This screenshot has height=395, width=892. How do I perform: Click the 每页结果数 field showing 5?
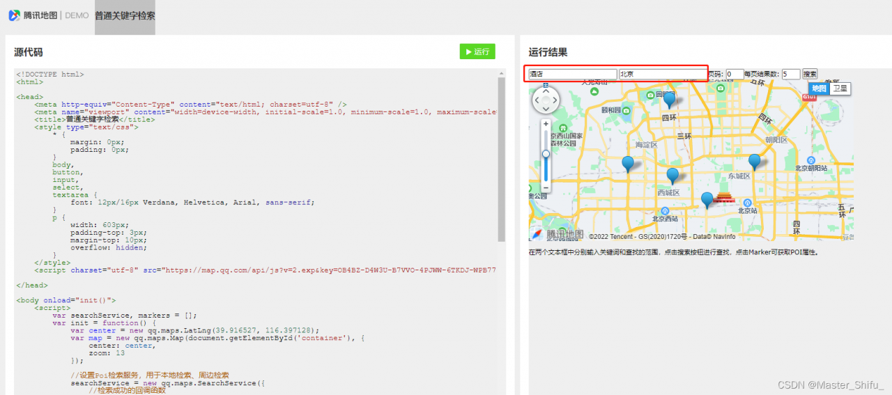(x=790, y=74)
